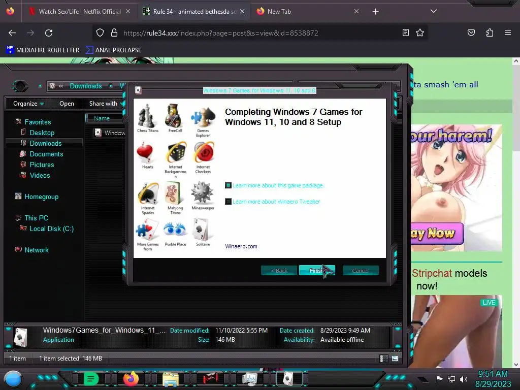Image resolution: width=520 pixels, height=390 pixels.
Task: Open the Windows Start orb
Action: [13, 379]
